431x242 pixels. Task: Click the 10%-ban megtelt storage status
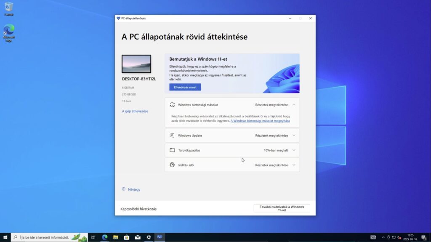pos(276,150)
